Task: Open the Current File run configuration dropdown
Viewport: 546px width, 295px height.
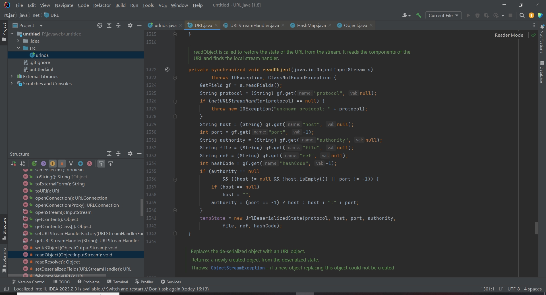Action: (x=443, y=15)
